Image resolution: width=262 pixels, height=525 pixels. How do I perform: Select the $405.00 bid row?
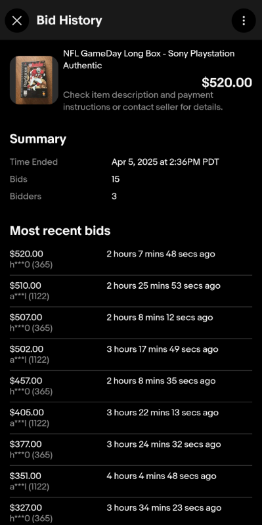click(131, 418)
